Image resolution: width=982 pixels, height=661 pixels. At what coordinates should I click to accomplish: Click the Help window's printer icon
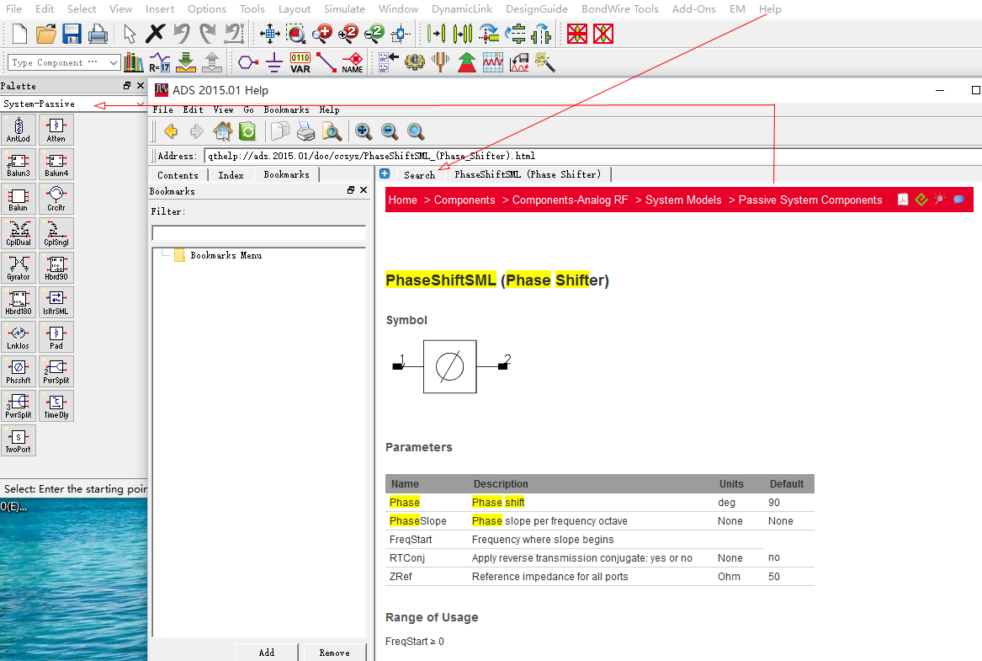[305, 131]
